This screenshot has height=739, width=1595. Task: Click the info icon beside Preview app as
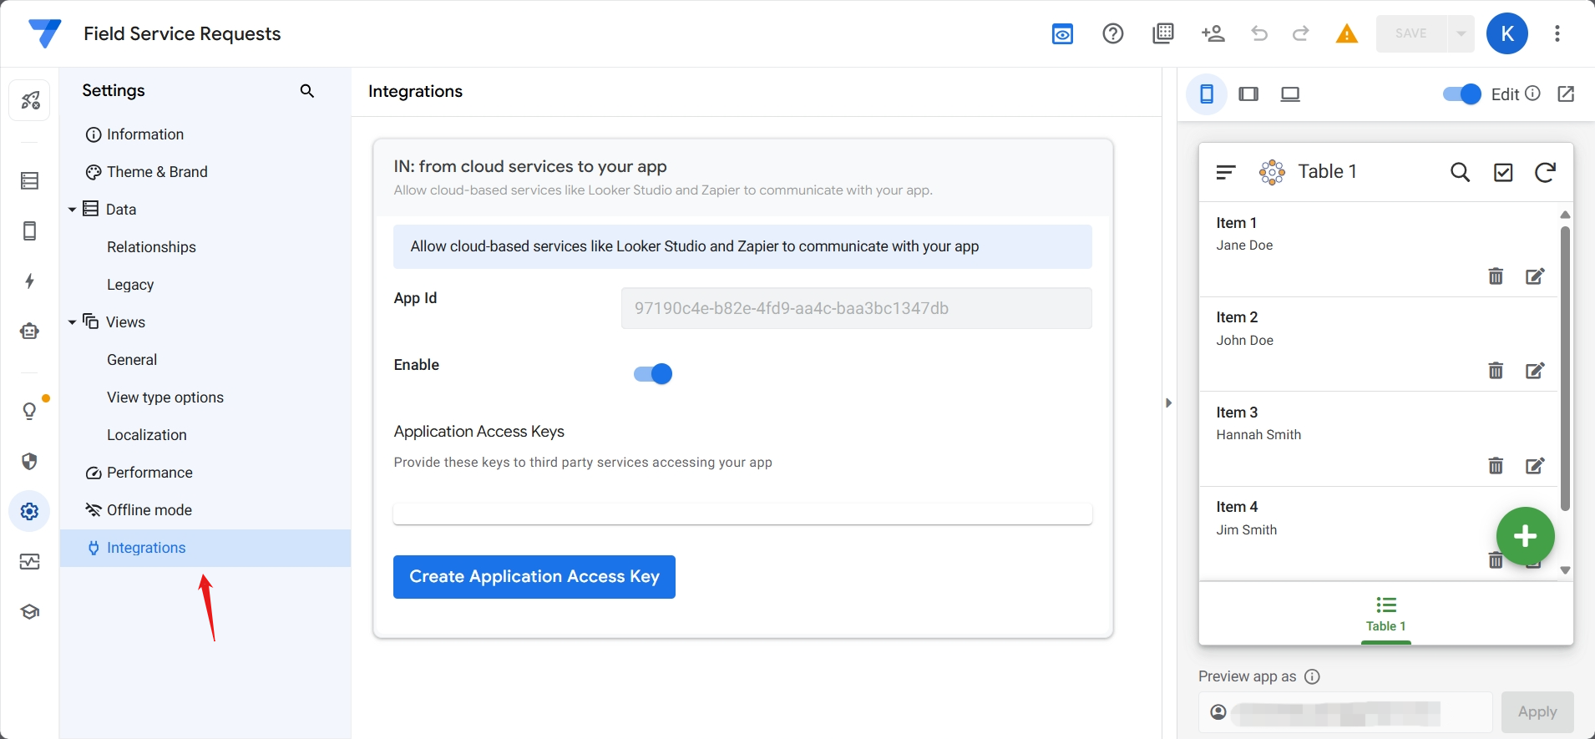[1312, 676]
